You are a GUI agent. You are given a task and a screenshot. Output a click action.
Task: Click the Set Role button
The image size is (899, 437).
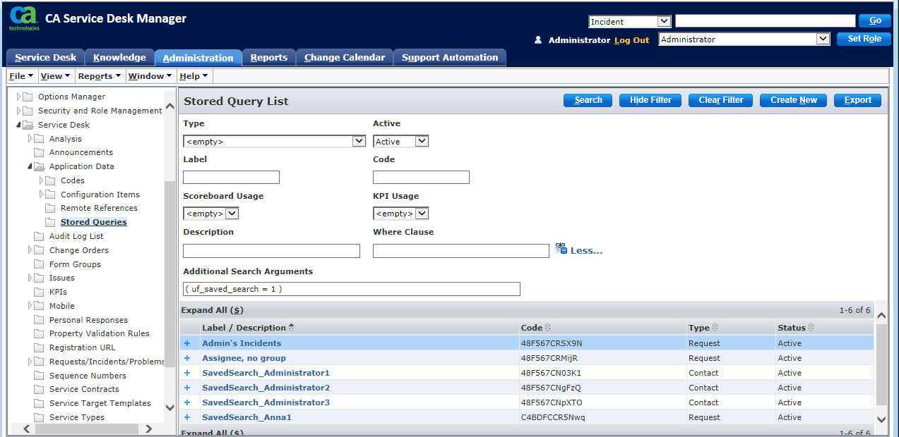point(864,39)
